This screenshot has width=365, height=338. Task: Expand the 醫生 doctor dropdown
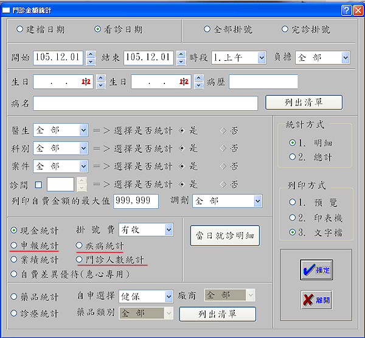pyautogui.click(x=83, y=130)
